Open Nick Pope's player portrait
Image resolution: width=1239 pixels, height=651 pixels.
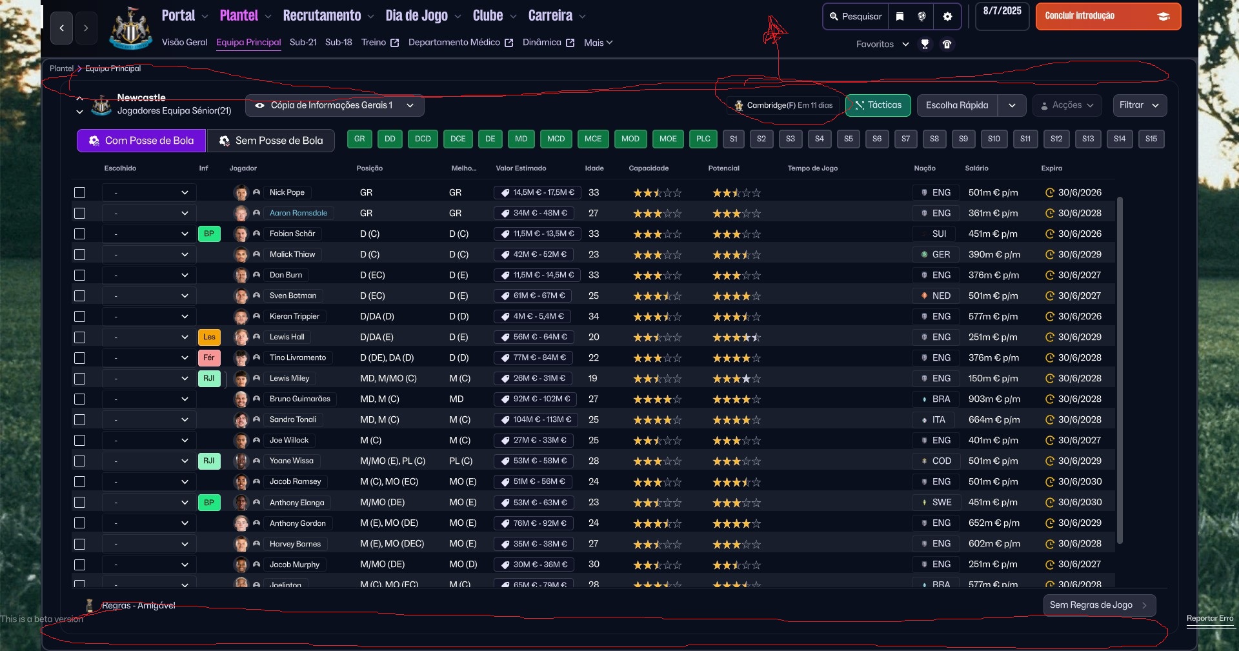coord(241,192)
